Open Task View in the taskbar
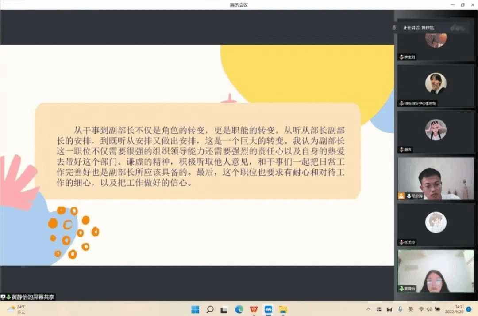Viewport: 478px width, 316px height. (x=224, y=309)
